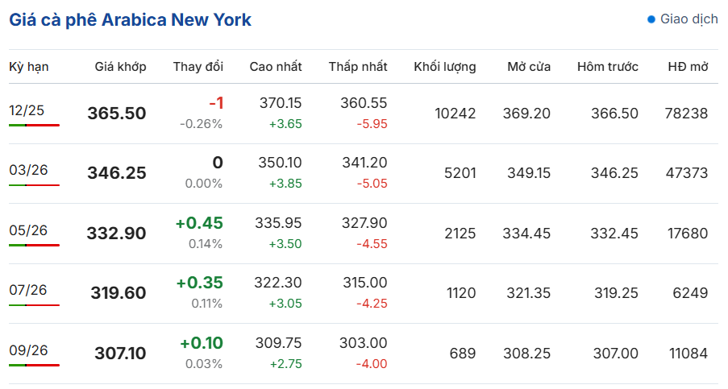
Task: Click the range bar under 05/26
Action: [34, 245]
